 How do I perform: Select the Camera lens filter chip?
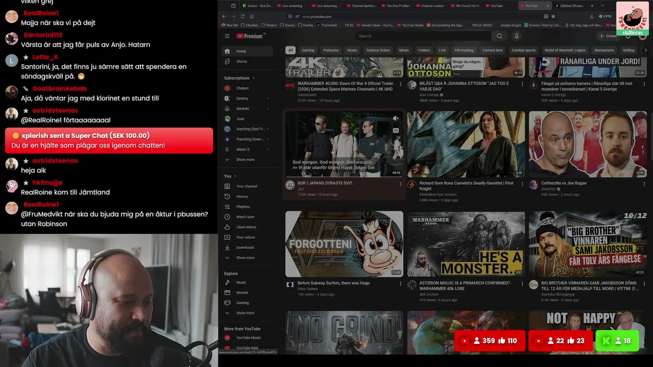coord(493,50)
